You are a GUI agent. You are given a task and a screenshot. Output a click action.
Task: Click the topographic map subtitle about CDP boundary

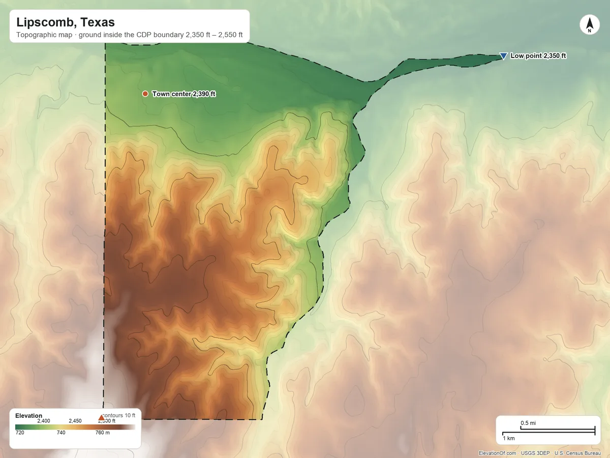pos(130,36)
